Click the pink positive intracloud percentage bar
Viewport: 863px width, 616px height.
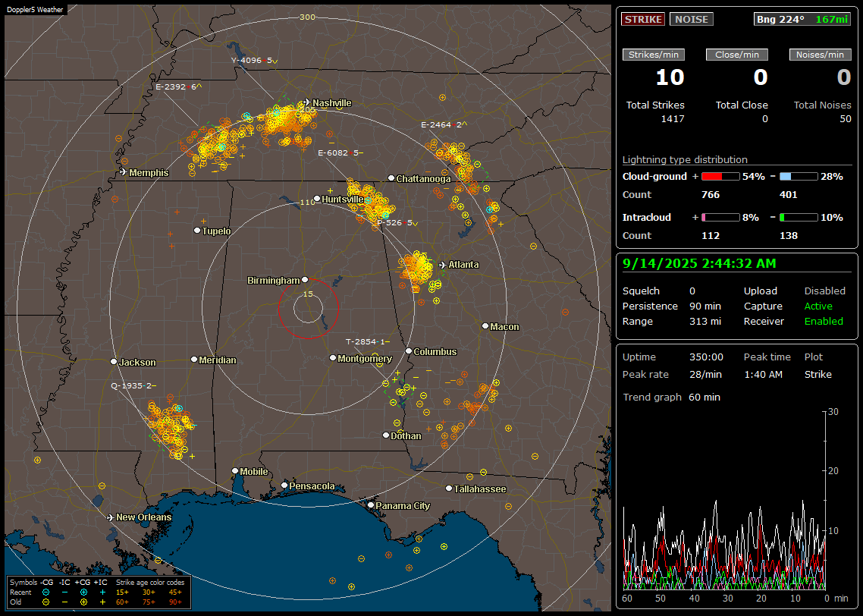coord(720,218)
